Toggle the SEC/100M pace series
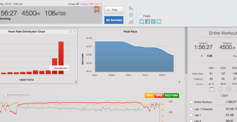The image size is (237, 122). point(171,95)
